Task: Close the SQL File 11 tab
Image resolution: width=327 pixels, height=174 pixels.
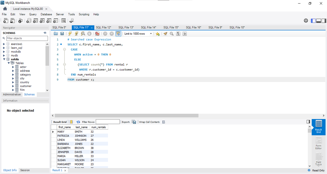Action: (92, 28)
